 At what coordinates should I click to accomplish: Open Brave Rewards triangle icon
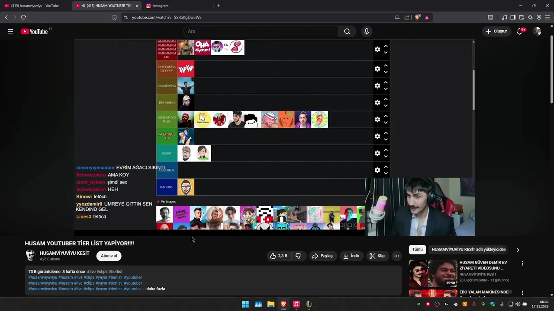[x=427, y=17]
